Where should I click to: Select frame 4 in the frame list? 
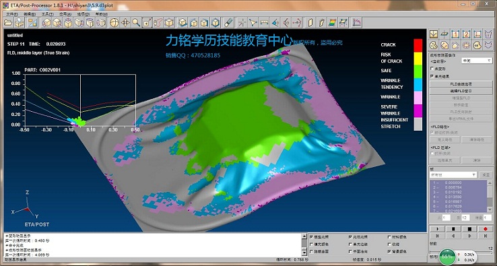[x=459, y=197]
